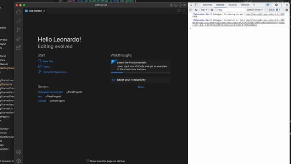The height and width of the screenshot is (164, 291).
Task: Create live expression with eye icon
Action: (x=212, y=10)
